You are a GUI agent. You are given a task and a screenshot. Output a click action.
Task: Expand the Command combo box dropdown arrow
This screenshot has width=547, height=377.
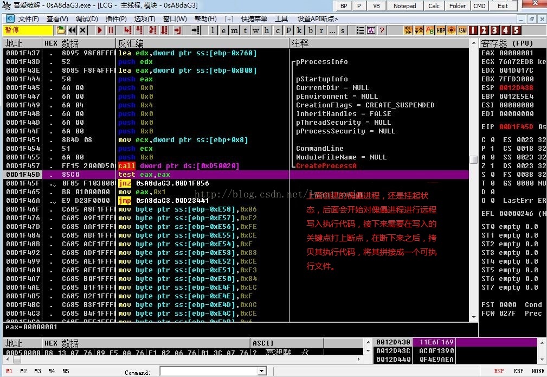click(x=262, y=371)
